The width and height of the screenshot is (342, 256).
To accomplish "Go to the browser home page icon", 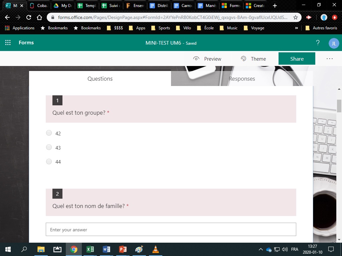I will pyautogui.click(x=39, y=17).
